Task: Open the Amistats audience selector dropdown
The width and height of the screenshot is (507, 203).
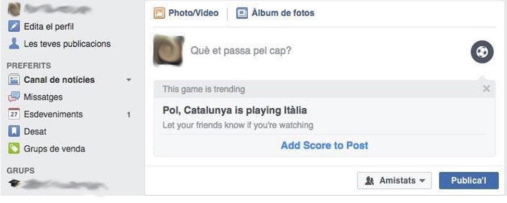Action: click(x=394, y=181)
